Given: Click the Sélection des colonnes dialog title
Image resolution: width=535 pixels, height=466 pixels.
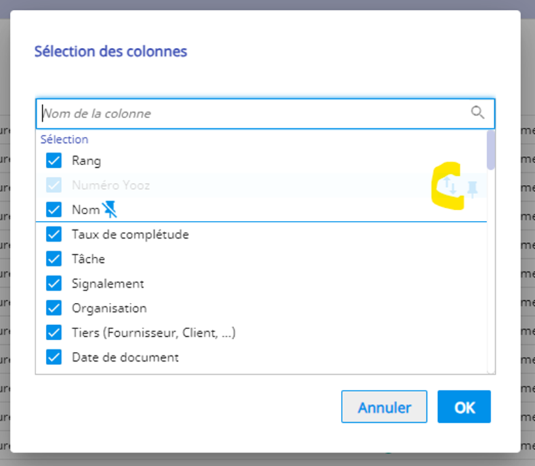Looking at the screenshot, I should point(111,51).
